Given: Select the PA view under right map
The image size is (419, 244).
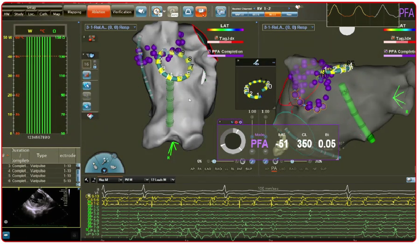Looking at the screenshot, I should click(x=274, y=169).
